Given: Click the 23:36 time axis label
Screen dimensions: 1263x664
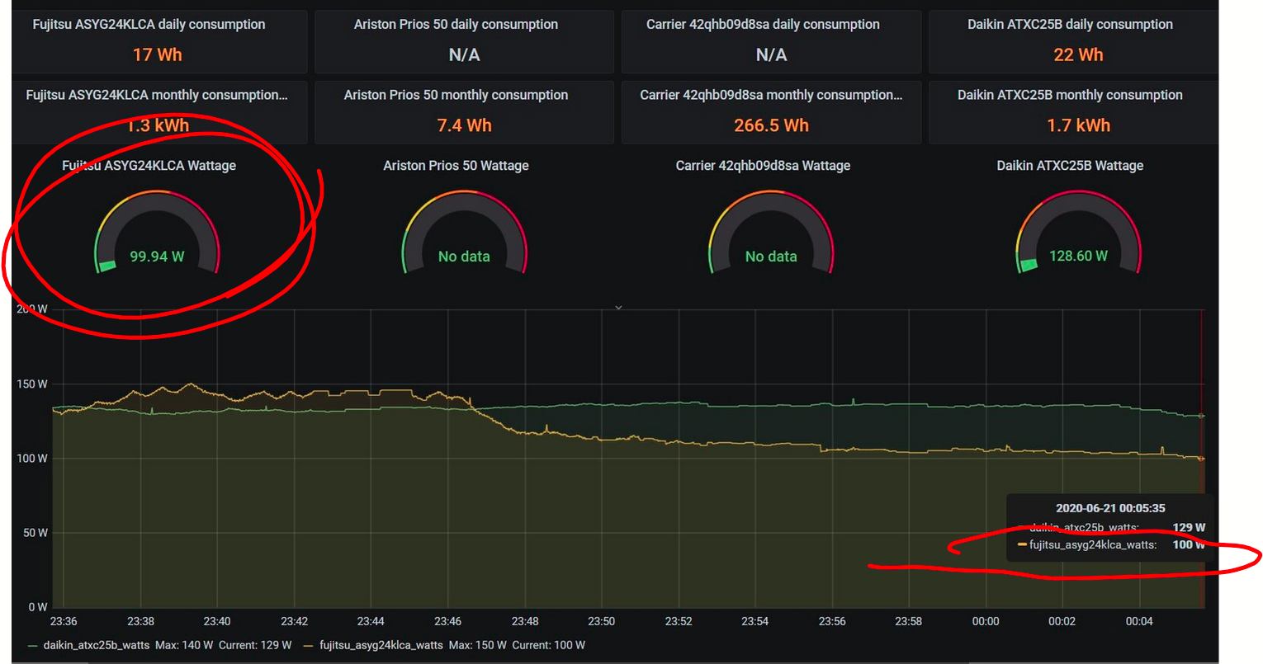Looking at the screenshot, I should [x=64, y=621].
